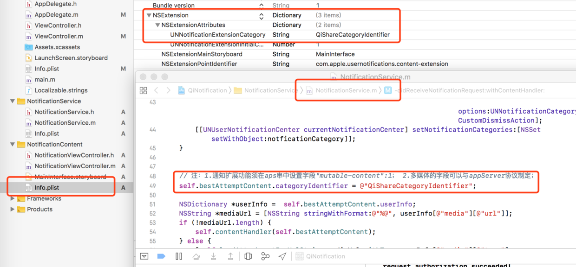Viewport: 576px width, 267px height.
Task: Toggle the hide debug area control
Action: [x=144, y=256]
